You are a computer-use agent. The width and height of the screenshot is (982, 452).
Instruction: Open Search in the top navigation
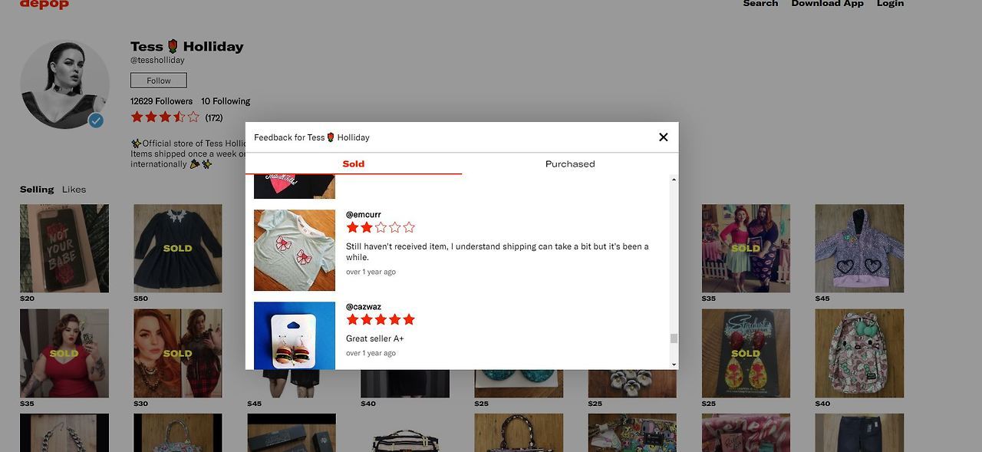760,4
